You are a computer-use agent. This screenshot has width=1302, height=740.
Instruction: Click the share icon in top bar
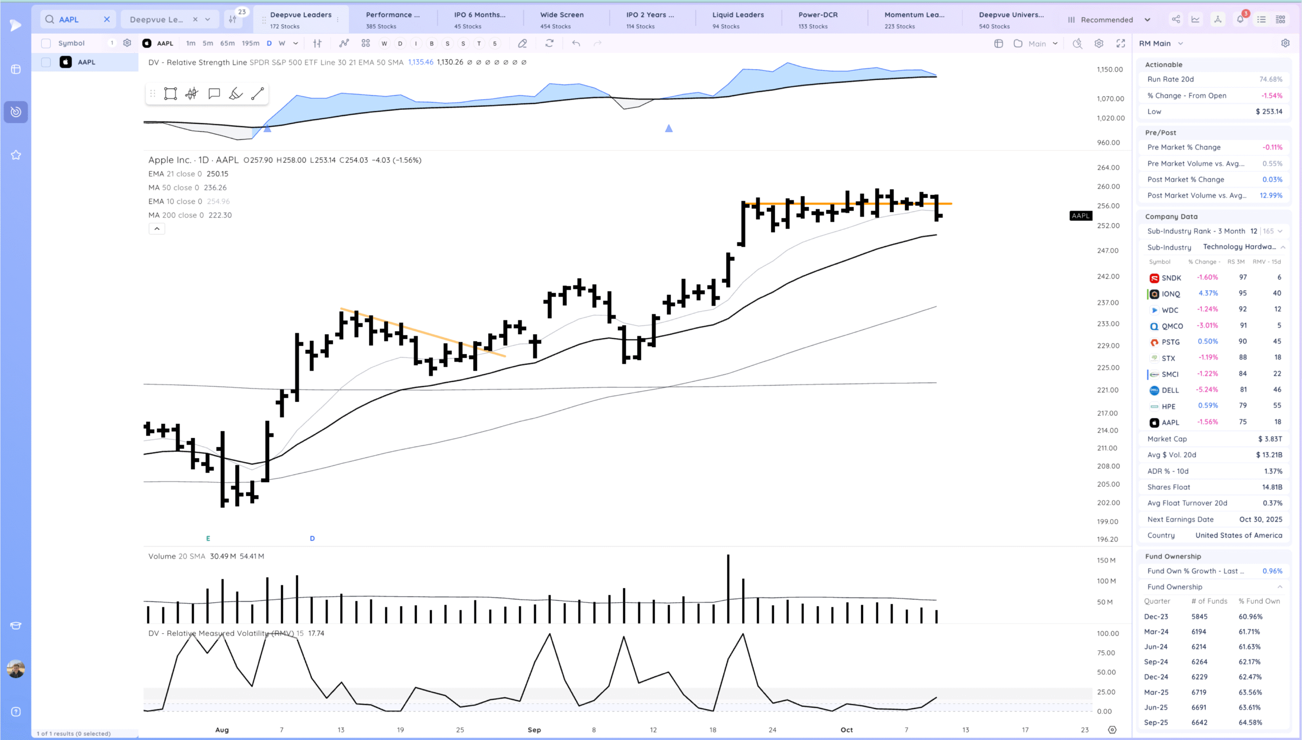click(1176, 19)
